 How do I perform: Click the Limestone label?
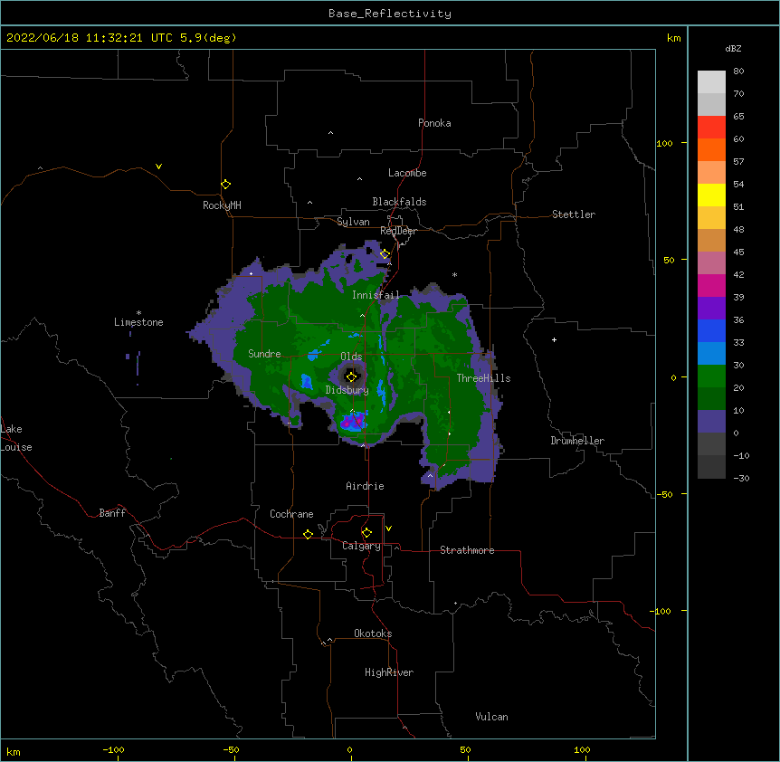point(138,322)
